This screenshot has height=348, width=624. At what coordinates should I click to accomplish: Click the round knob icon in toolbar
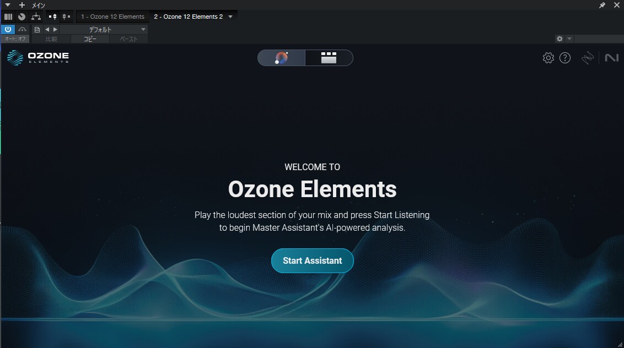tap(22, 17)
